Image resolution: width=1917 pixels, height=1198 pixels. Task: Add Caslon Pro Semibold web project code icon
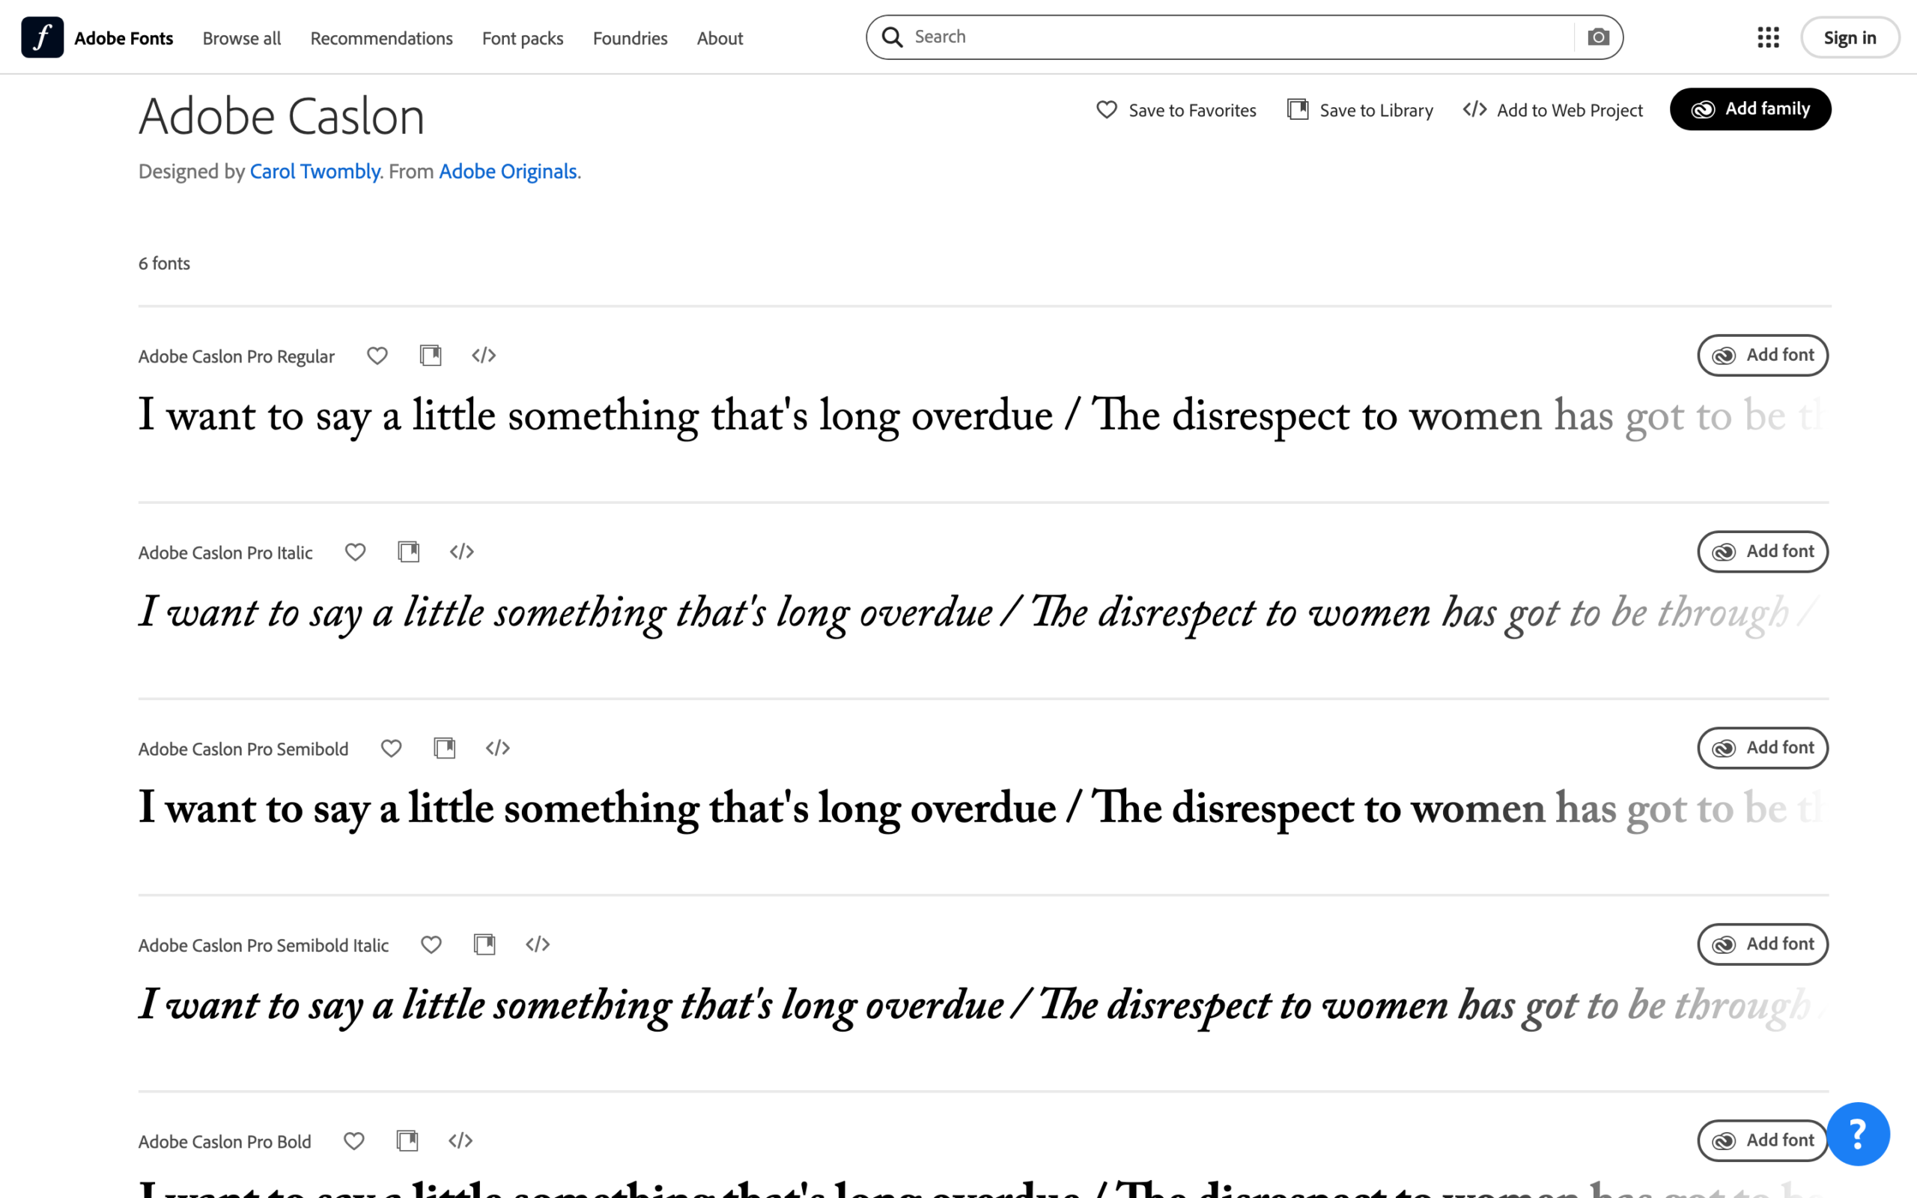(x=498, y=748)
